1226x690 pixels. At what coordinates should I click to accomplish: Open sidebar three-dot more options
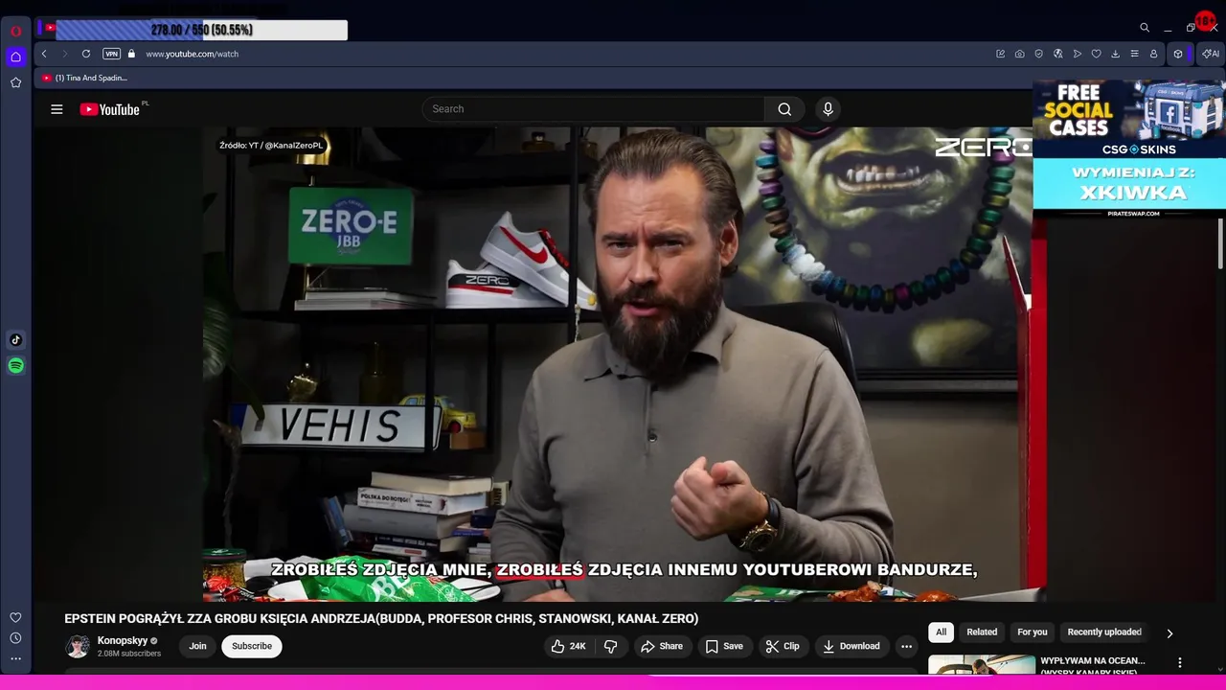pos(15,658)
